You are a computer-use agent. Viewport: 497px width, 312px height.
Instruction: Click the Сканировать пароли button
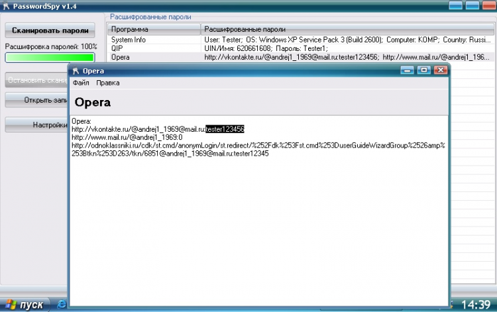tap(50, 30)
